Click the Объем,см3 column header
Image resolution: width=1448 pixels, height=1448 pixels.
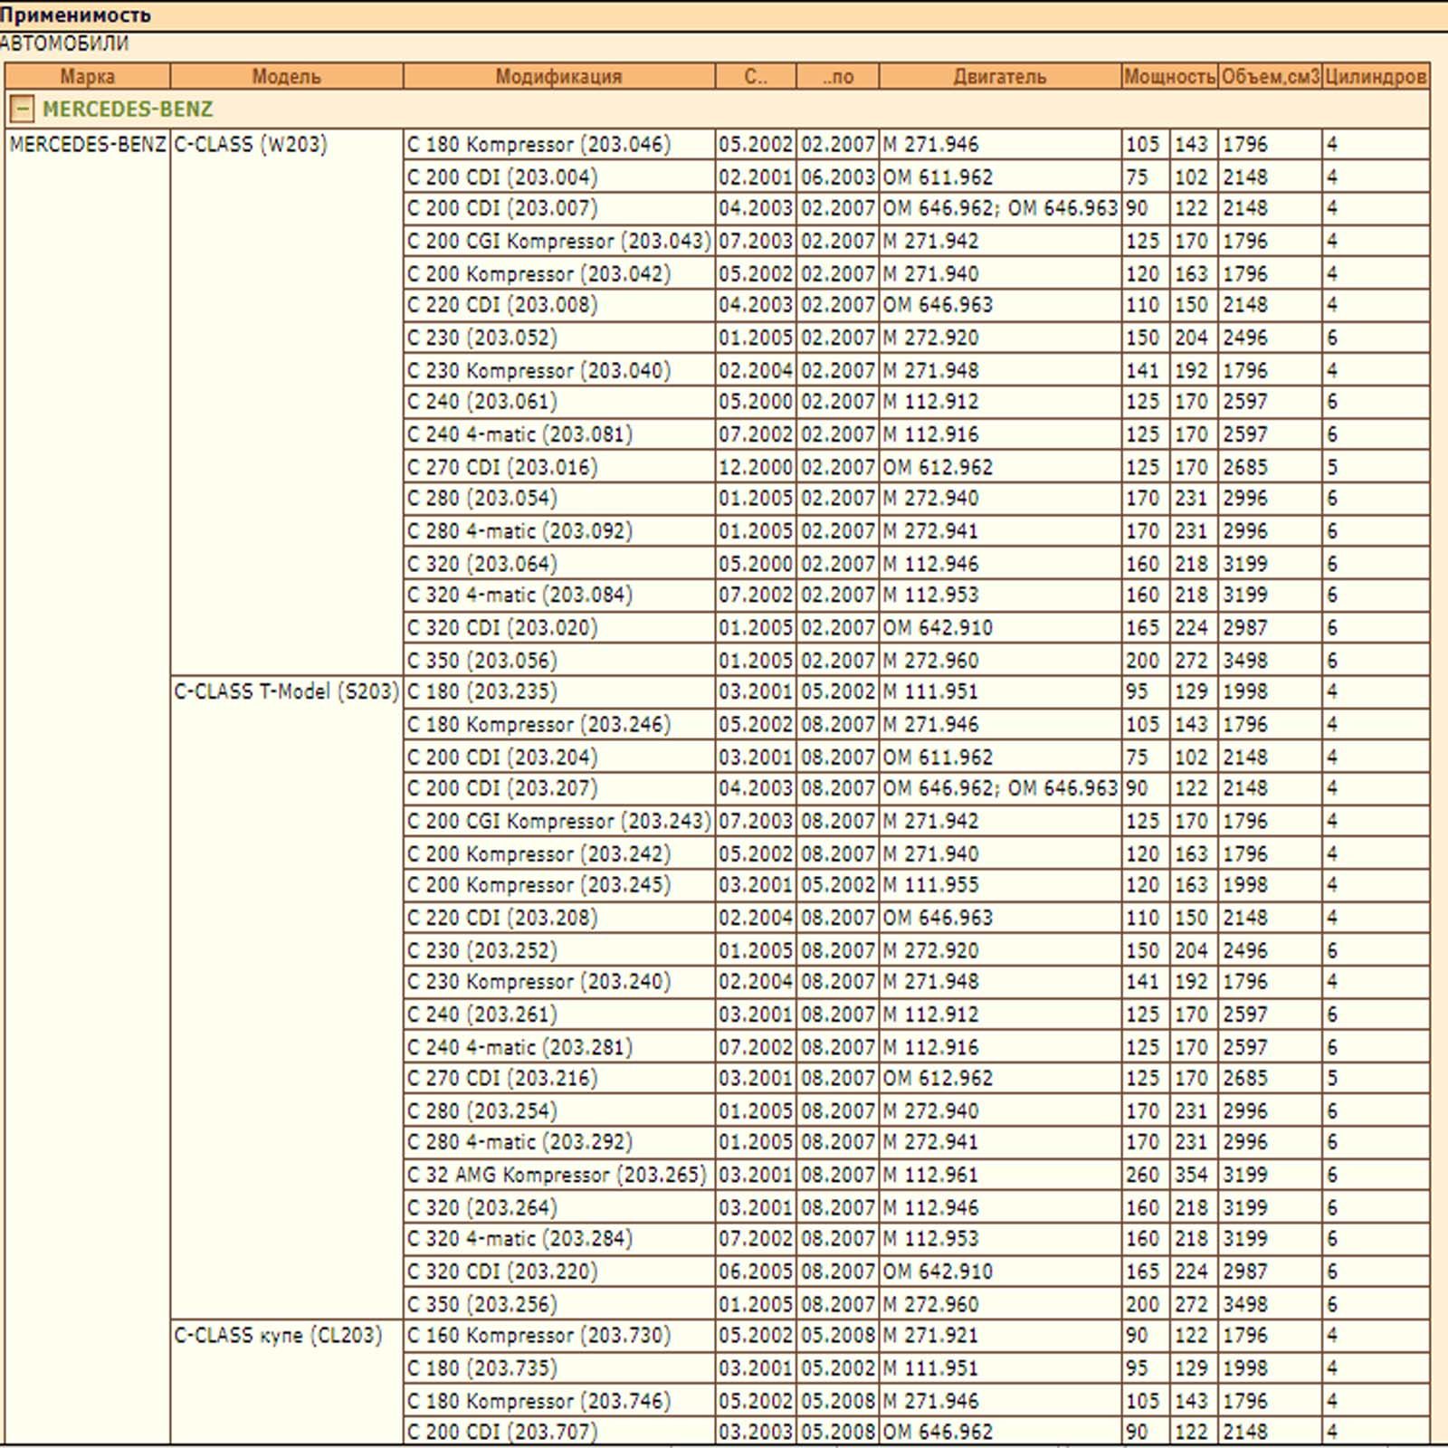tap(1270, 77)
